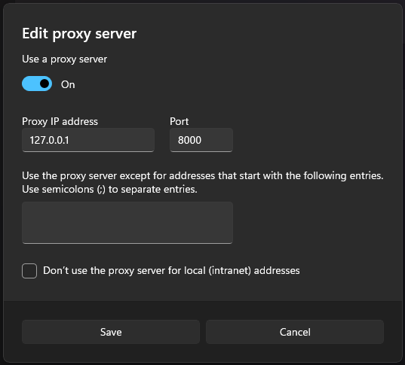405x365 pixels.
Task: Click the Edit proxy server heading
Action: pos(79,34)
